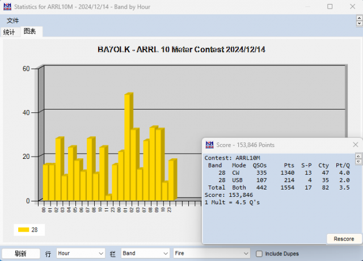Click the Score window scroll up arrow
This screenshot has height=261, width=363.
coord(358,156)
